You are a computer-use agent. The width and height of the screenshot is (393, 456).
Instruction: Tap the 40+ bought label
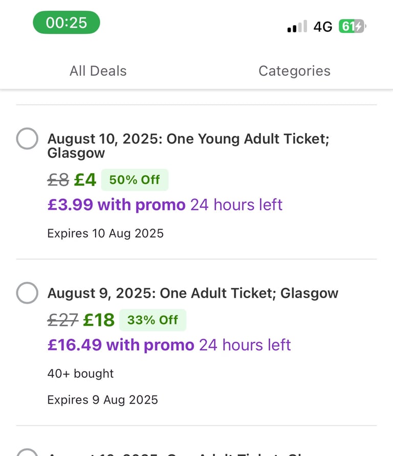[80, 374]
